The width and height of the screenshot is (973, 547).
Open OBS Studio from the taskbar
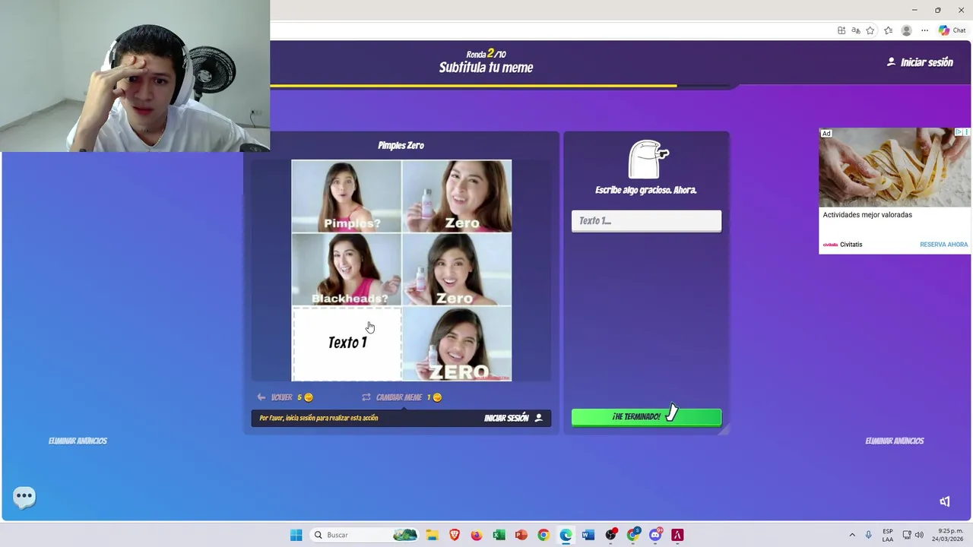pyautogui.click(x=610, y=535)
